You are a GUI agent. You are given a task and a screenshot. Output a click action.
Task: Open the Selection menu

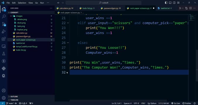(x=22, y=3)
